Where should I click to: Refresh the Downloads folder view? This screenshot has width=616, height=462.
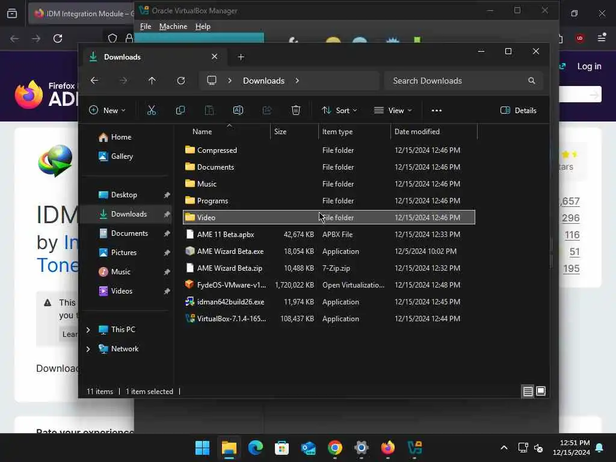(180, 81)
